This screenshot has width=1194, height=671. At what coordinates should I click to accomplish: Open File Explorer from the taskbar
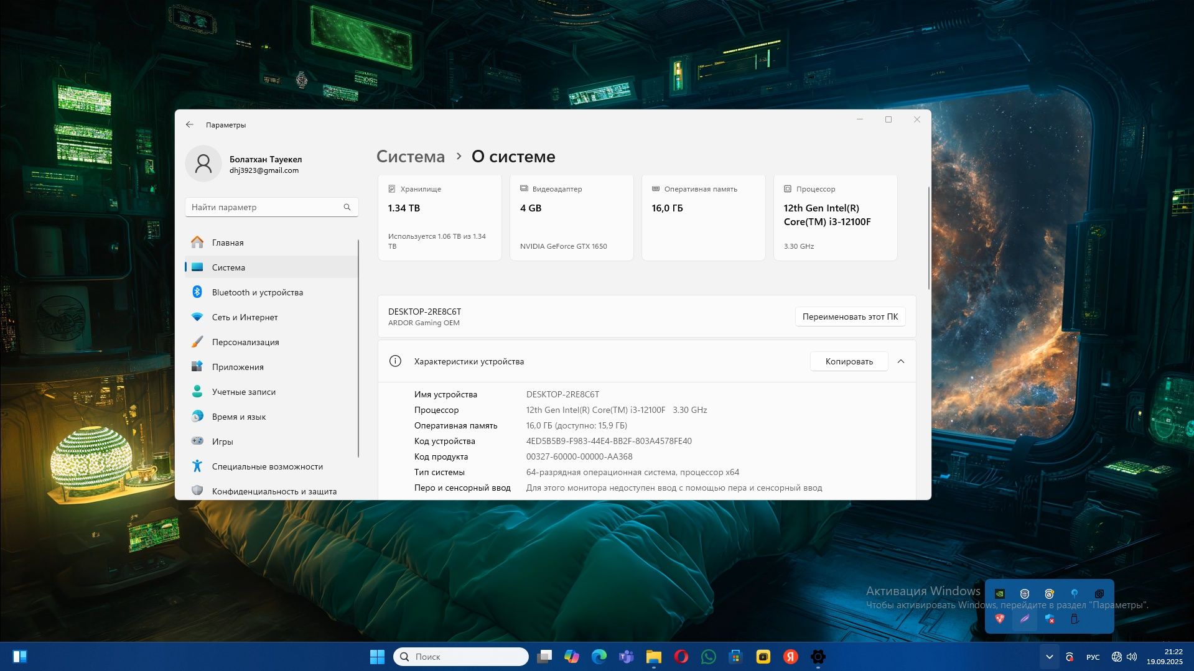point(654,657)
